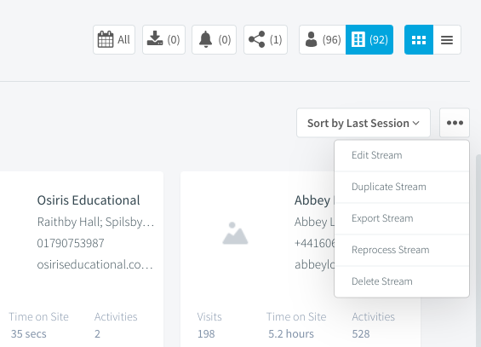The image size is (481, 347).
Task: Click the download icon with (0)
Action: [x=163, y=39]
